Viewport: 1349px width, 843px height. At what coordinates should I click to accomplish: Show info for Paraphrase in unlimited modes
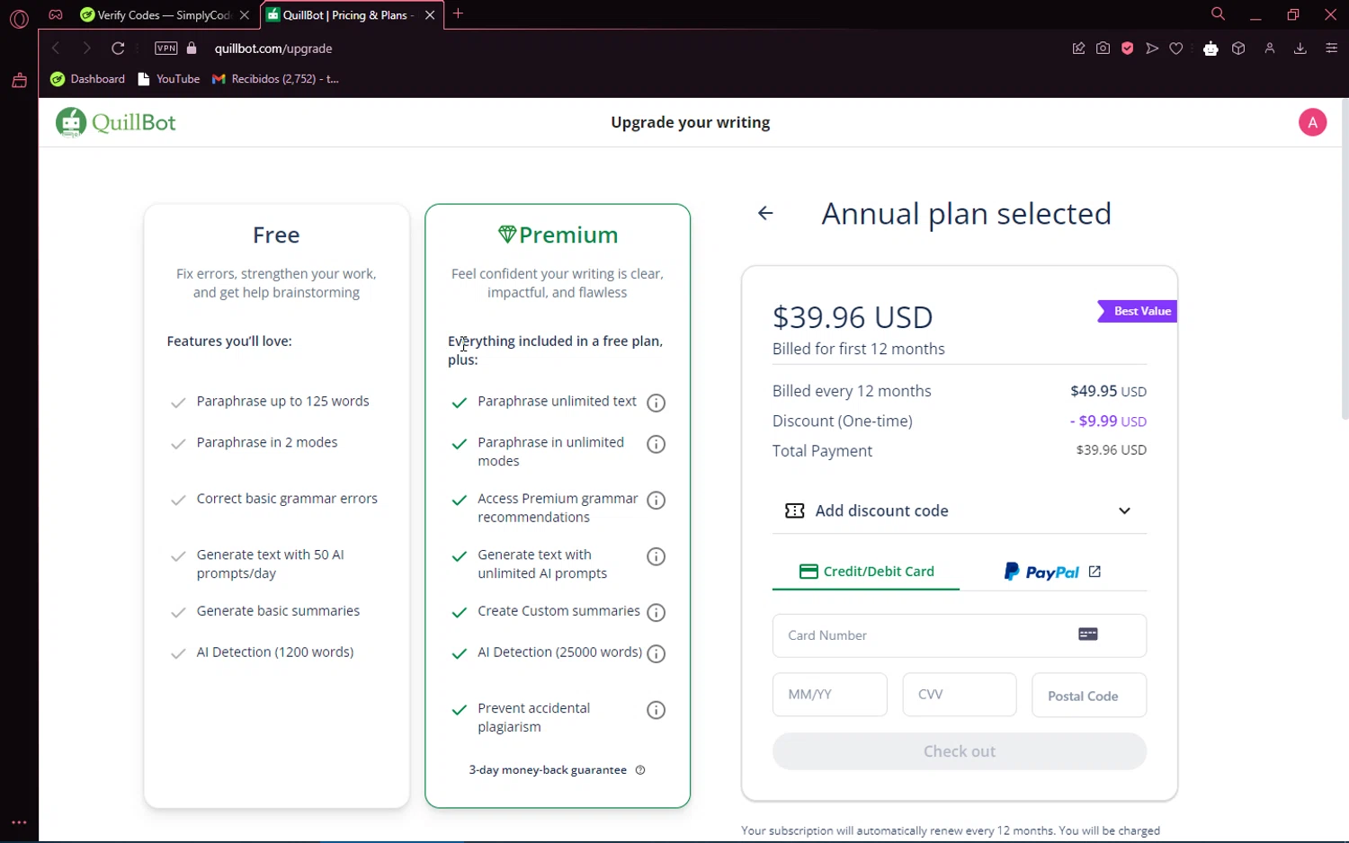657,444
